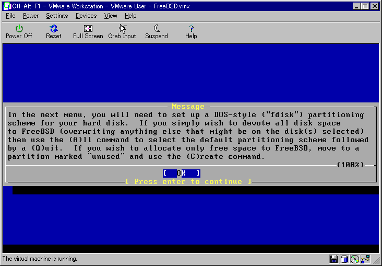Close the VMware Workstation window
The image size is (382, 266).
pos(375,6)
